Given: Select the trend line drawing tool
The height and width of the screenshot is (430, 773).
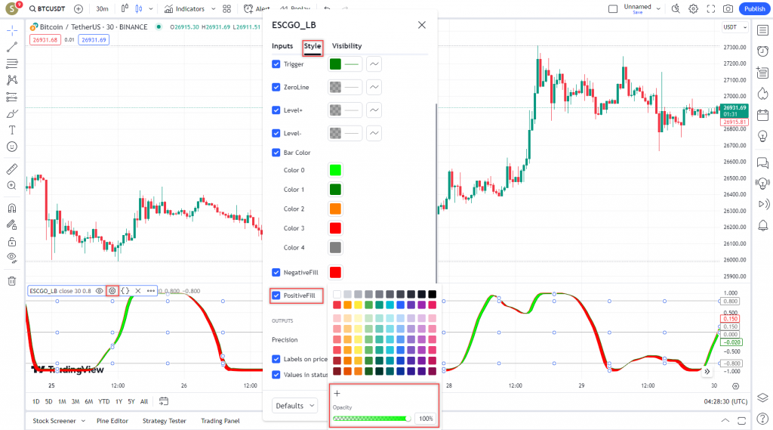Looking at the screenshot, I should tap(12, 47).
